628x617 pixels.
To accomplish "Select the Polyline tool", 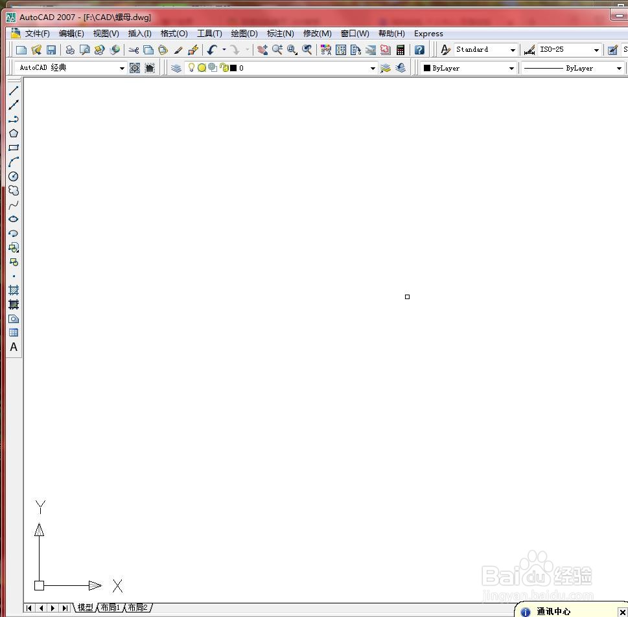I will click(x=14, y=119).
